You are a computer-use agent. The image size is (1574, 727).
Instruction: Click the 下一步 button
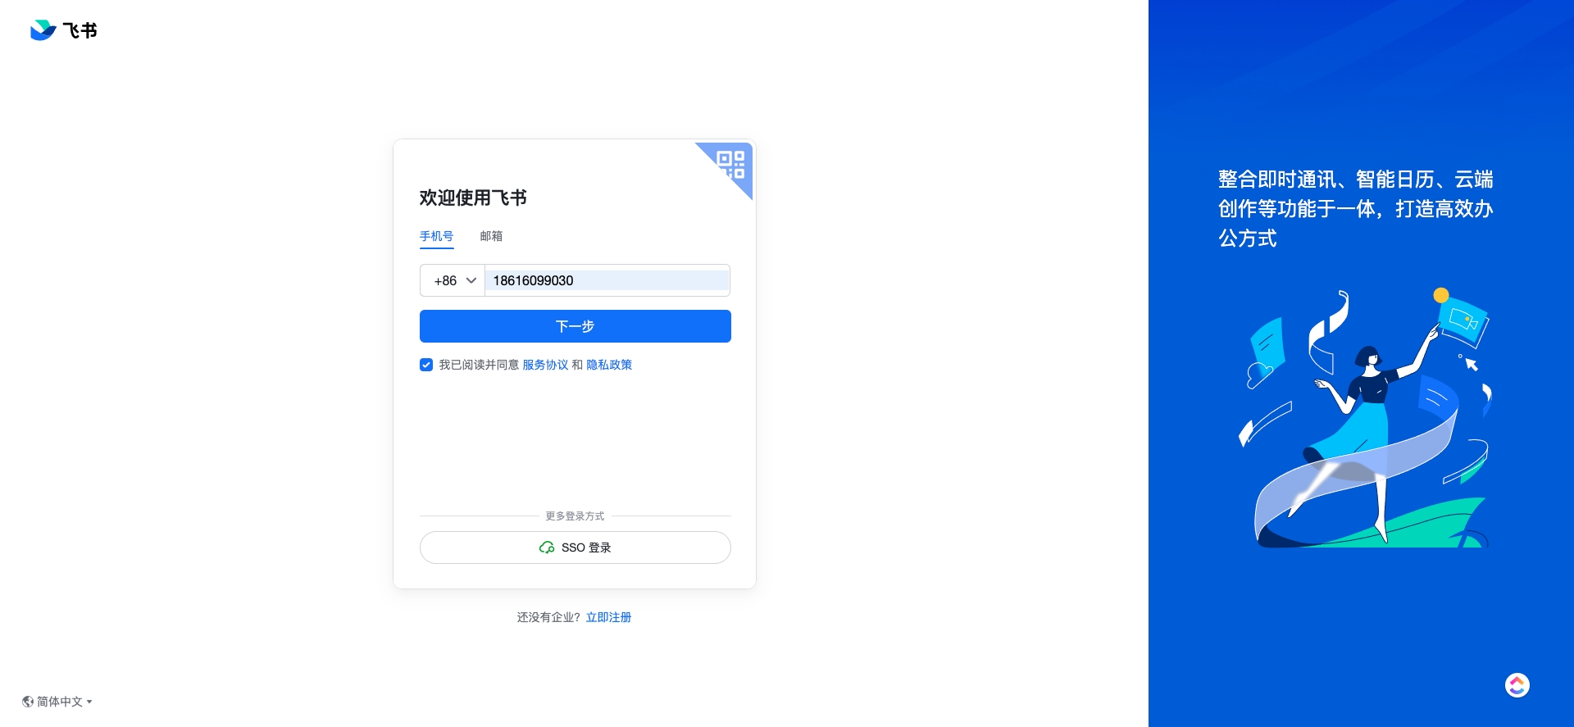tap(575, 326)
